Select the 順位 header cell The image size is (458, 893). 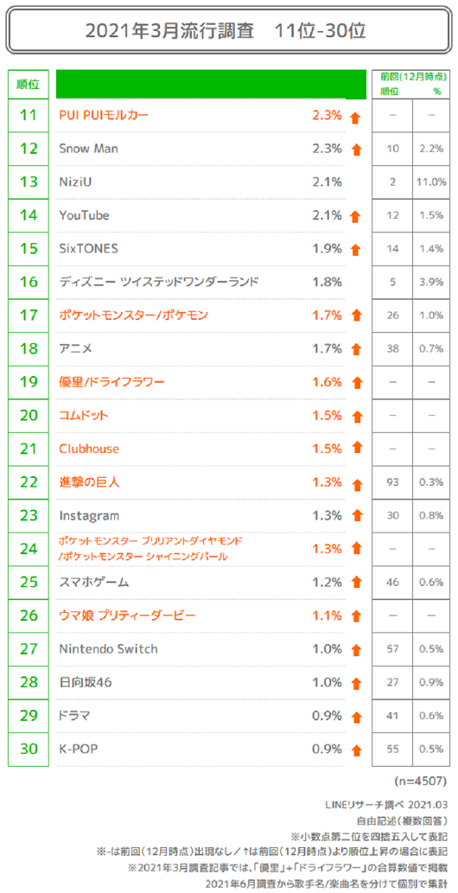[x=28, y=85]
